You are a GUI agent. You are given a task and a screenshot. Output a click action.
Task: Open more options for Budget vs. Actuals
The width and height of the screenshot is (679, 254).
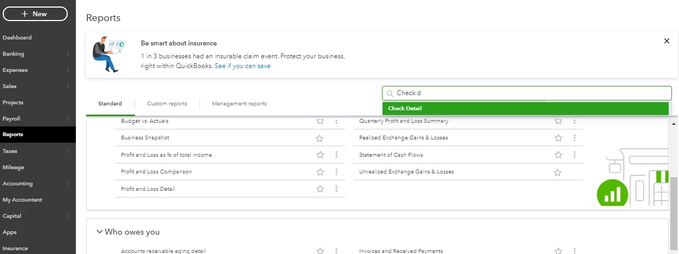tap(336, 121)
